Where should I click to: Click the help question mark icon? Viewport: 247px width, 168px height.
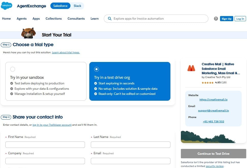pyautogui.click(x=216, y=19)
